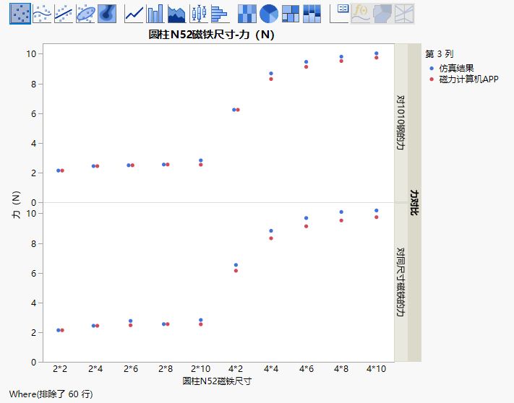Switch to the Line chart element
This screenshot has height=403, width=514.
(134, 13)
